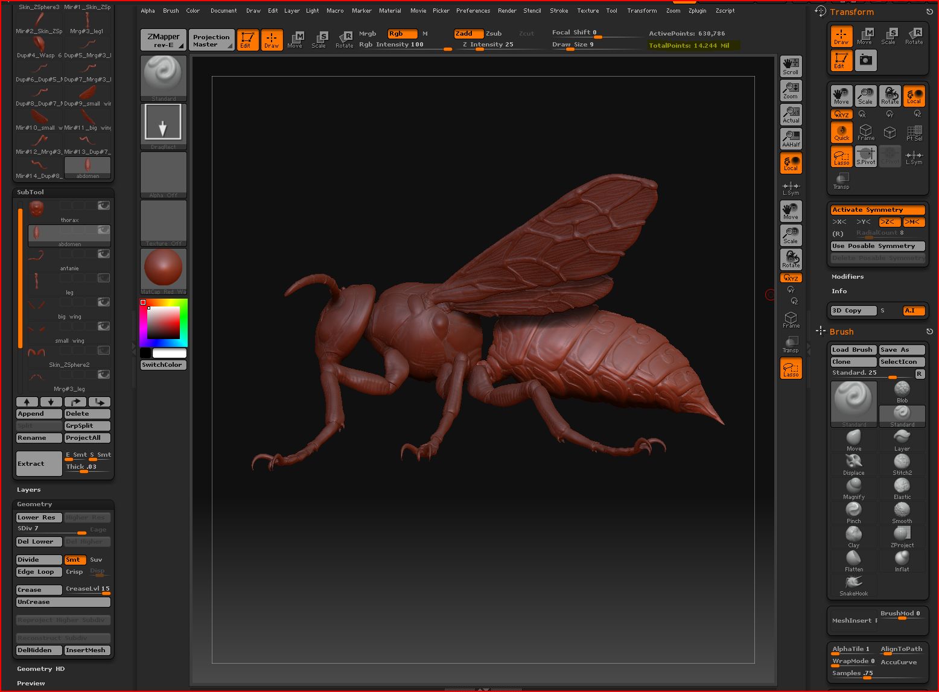Expand the Layers section
939x692 pixels.
pyautogui.click(x=28, y=490)
